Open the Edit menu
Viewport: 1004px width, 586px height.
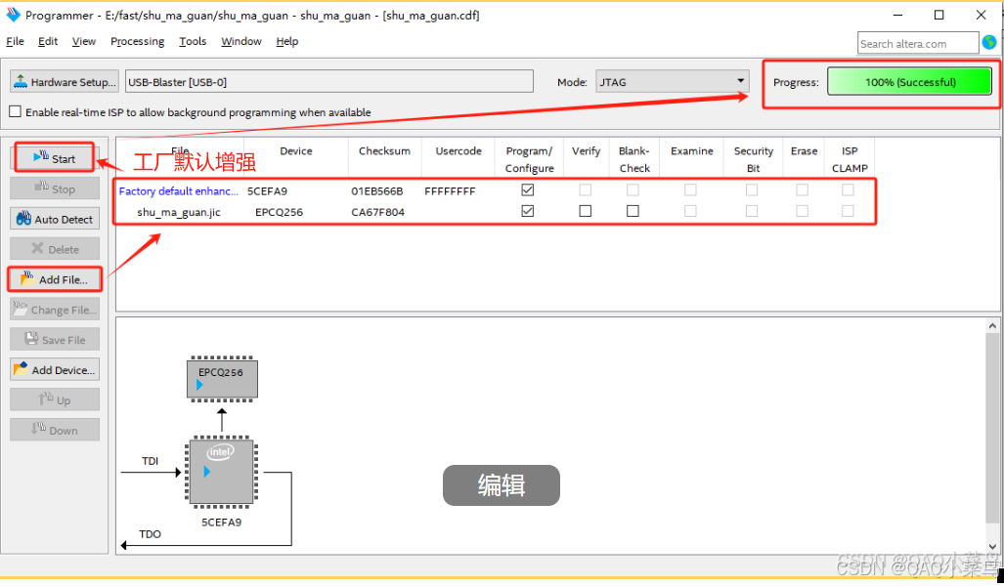[48, 41]
